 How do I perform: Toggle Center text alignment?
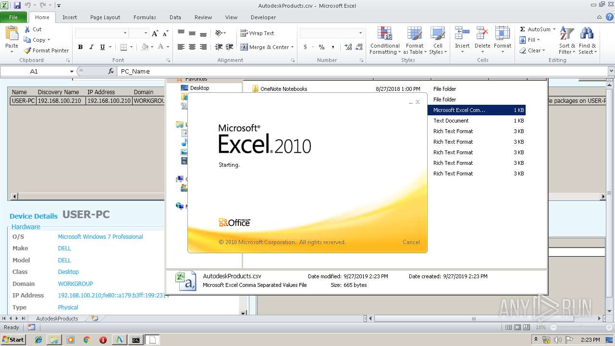[x=192, y=47]
